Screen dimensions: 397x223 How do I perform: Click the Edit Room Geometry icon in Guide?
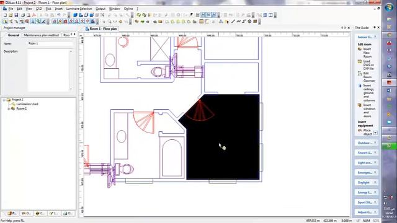coord(360,74)
